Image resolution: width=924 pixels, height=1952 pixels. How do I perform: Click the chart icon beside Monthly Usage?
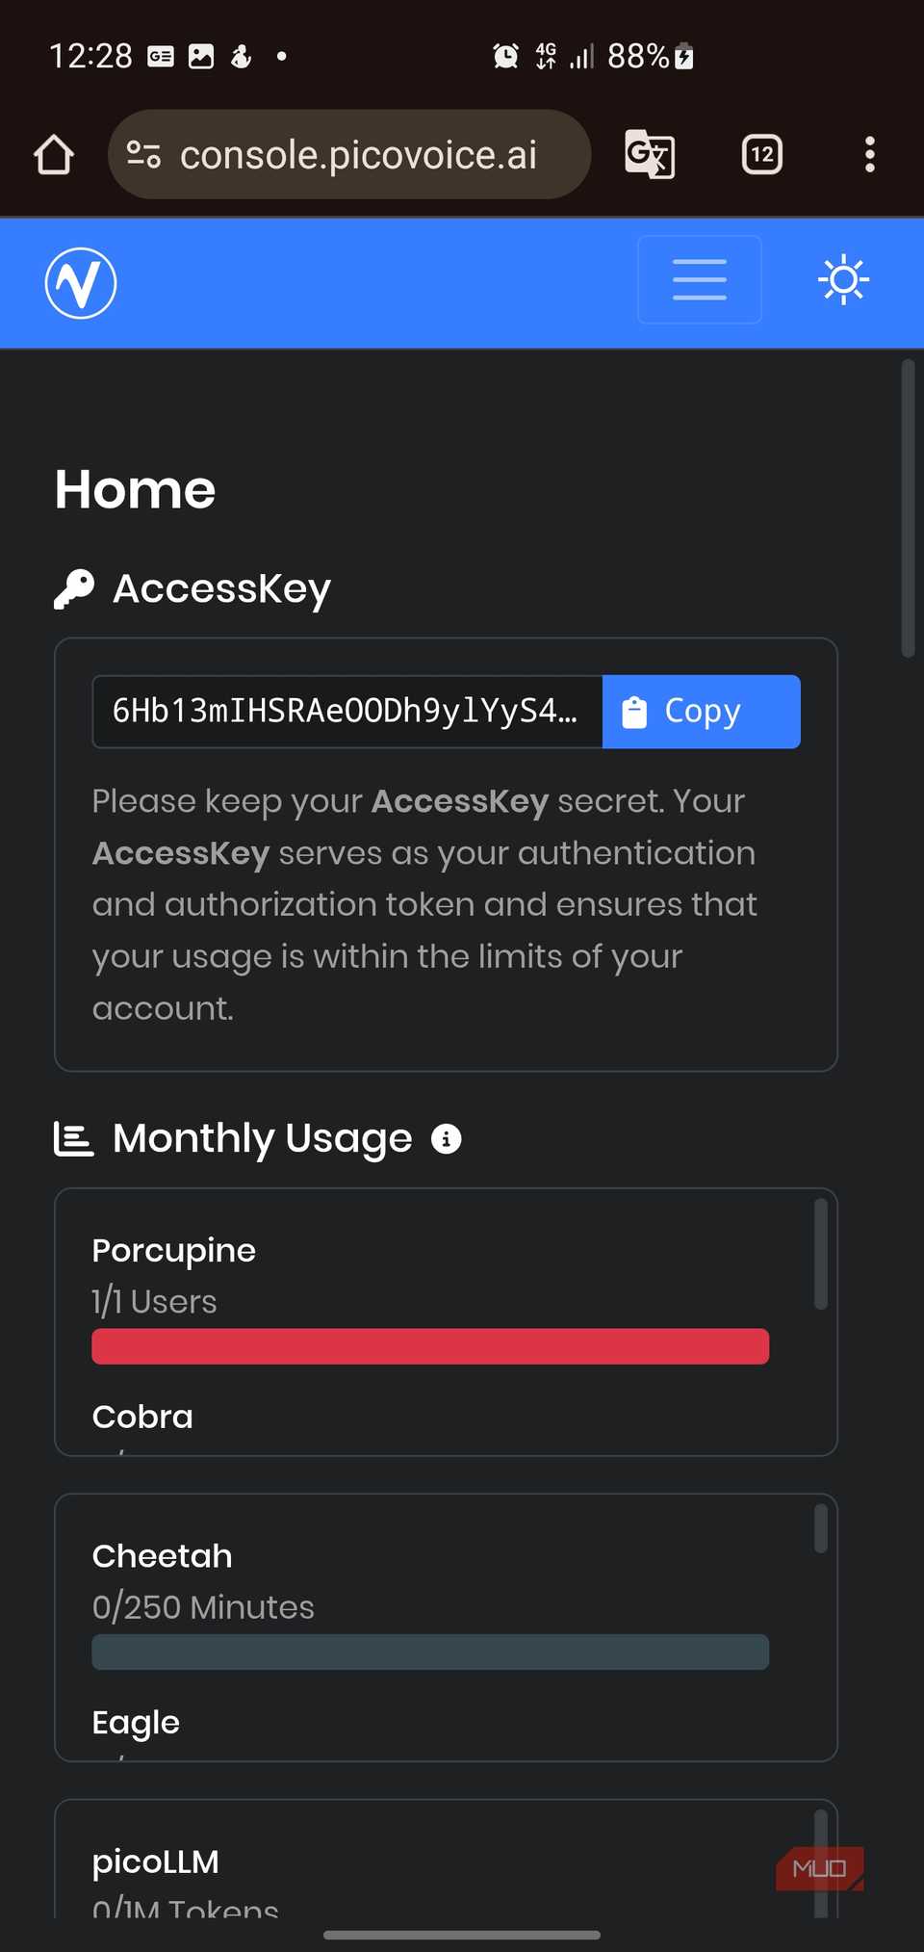tap(73, 1139)
